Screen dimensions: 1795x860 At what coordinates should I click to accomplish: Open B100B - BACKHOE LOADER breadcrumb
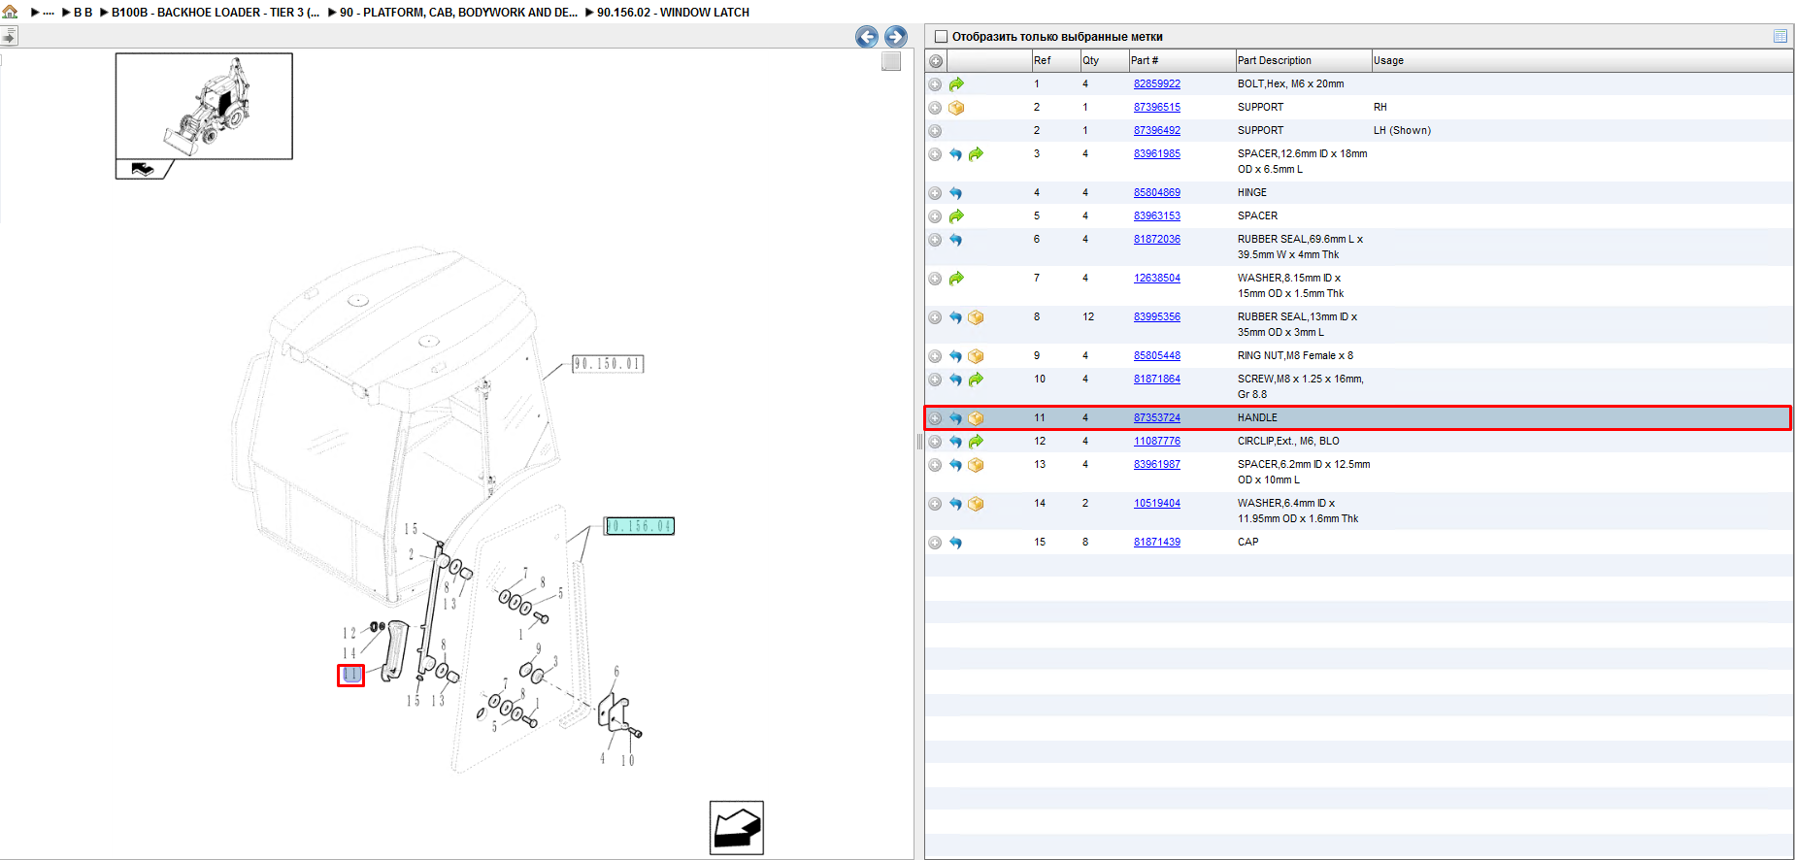(x=216, y=13)
